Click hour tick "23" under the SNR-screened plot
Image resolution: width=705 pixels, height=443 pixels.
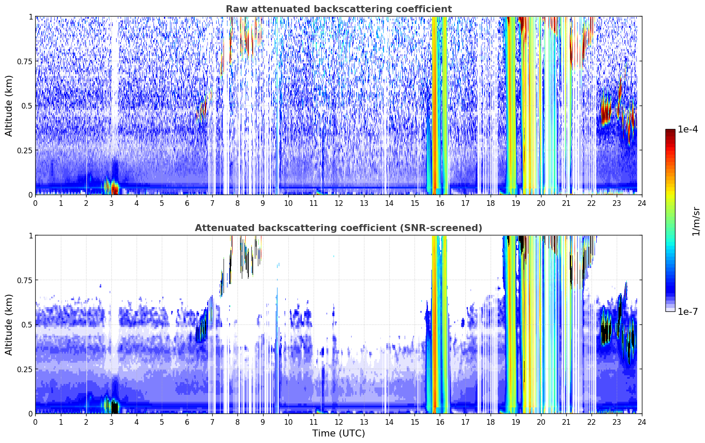617,422
